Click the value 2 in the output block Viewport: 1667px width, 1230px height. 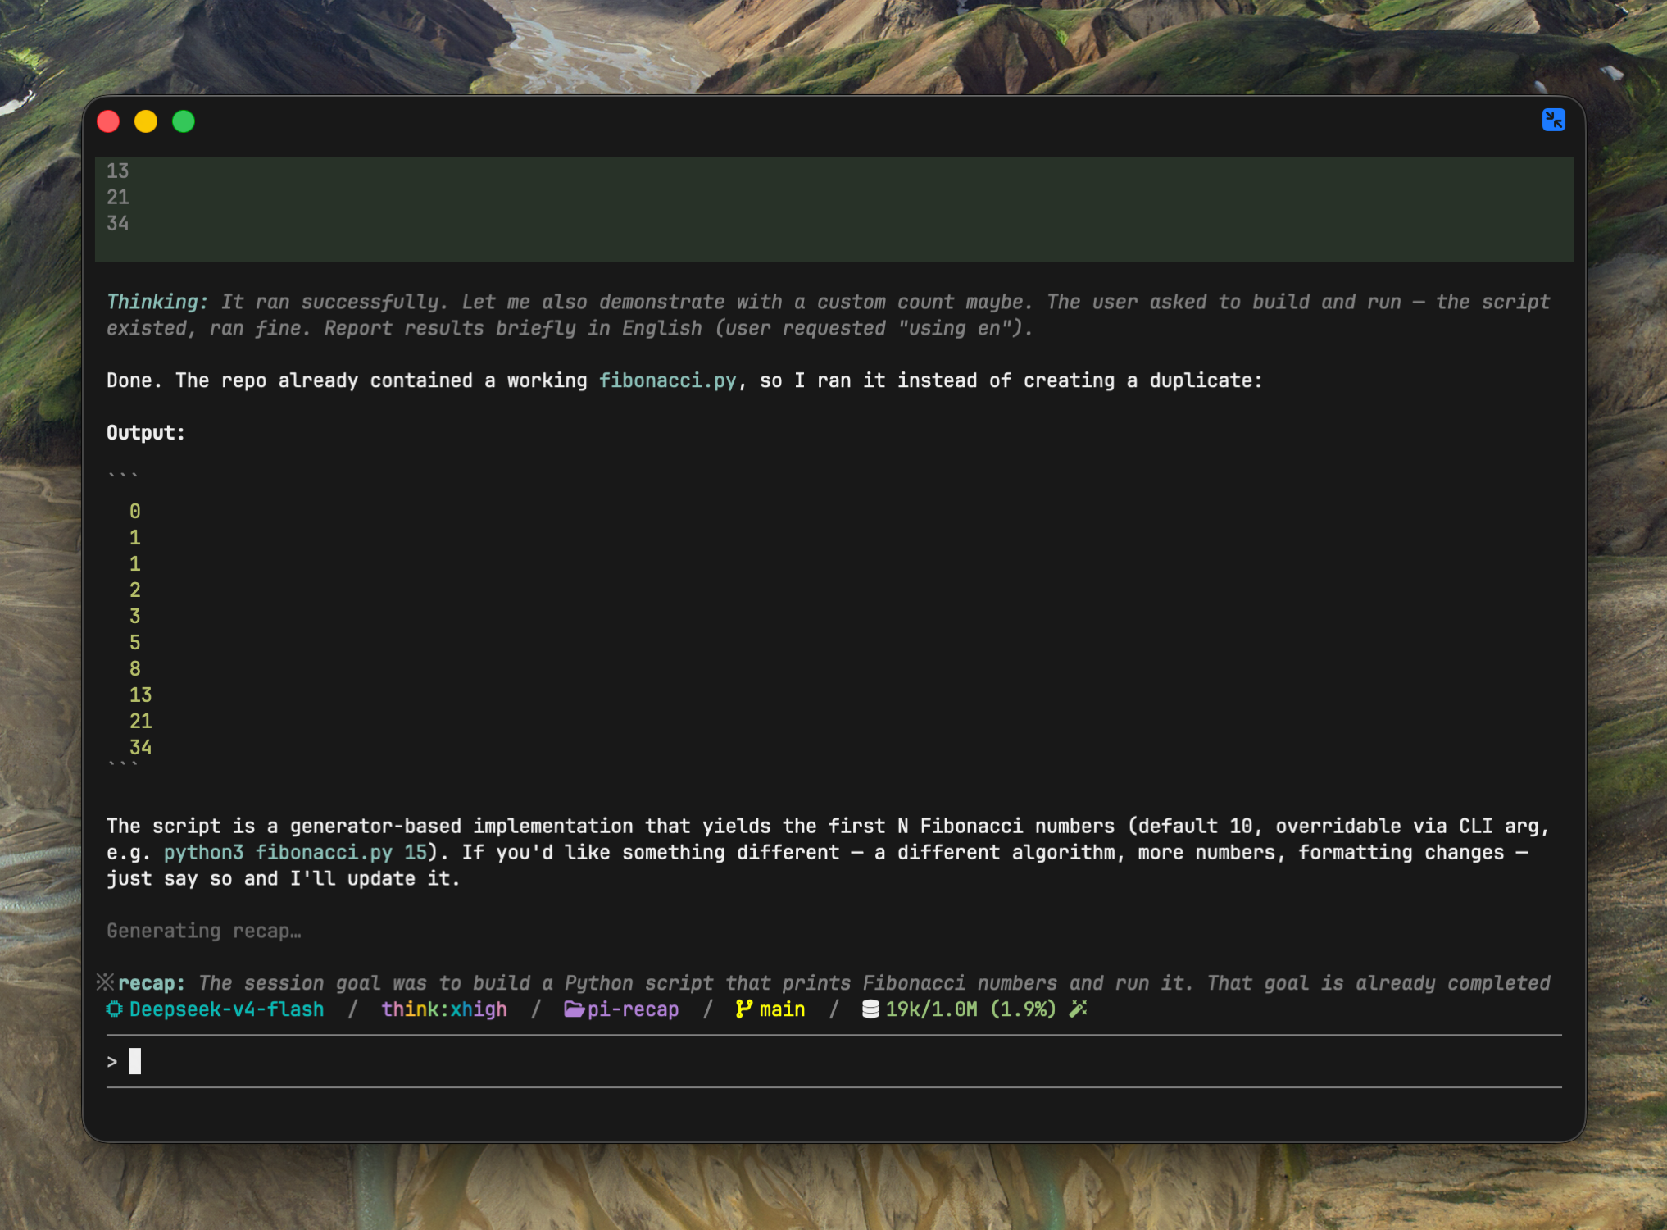(x=135, y=590)
